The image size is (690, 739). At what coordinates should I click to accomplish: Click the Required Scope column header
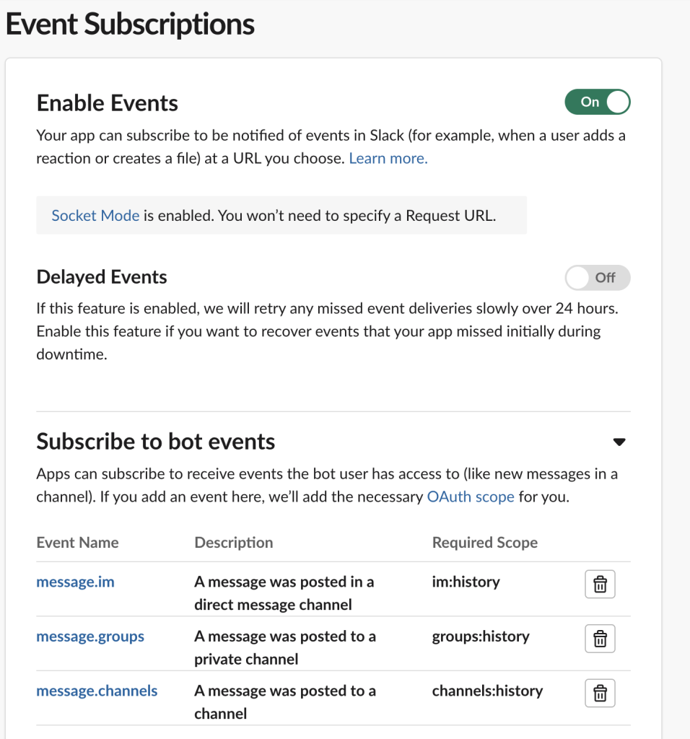[485, 543]
